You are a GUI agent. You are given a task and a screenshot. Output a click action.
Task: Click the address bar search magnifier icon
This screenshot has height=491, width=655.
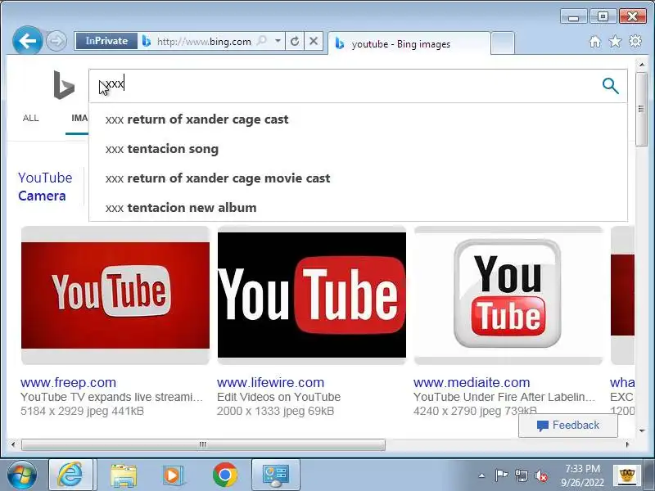[262, 41]
